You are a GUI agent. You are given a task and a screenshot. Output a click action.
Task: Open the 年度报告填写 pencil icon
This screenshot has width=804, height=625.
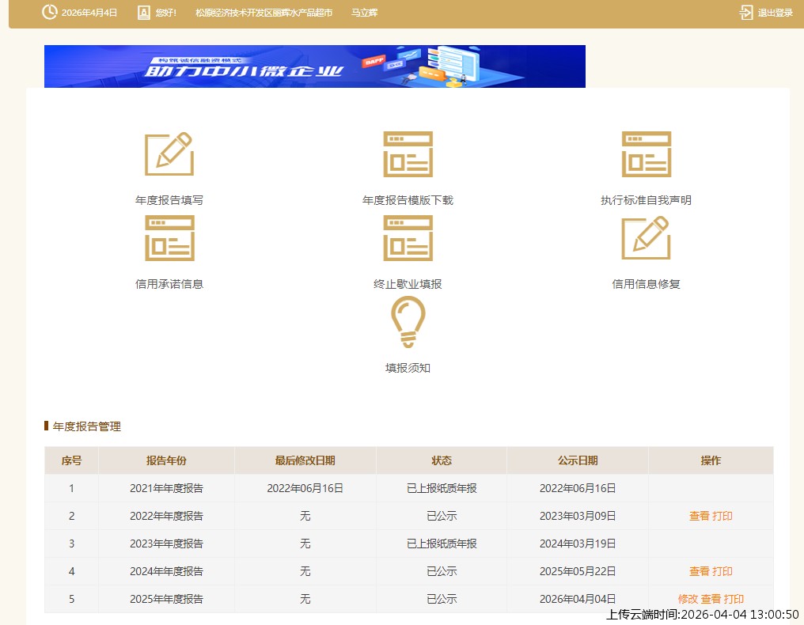[x=169, y=154]
